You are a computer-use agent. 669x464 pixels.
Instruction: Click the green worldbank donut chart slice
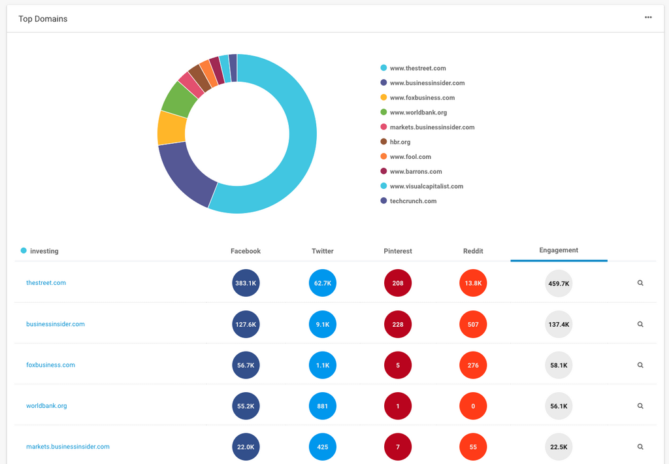point(178,100)
